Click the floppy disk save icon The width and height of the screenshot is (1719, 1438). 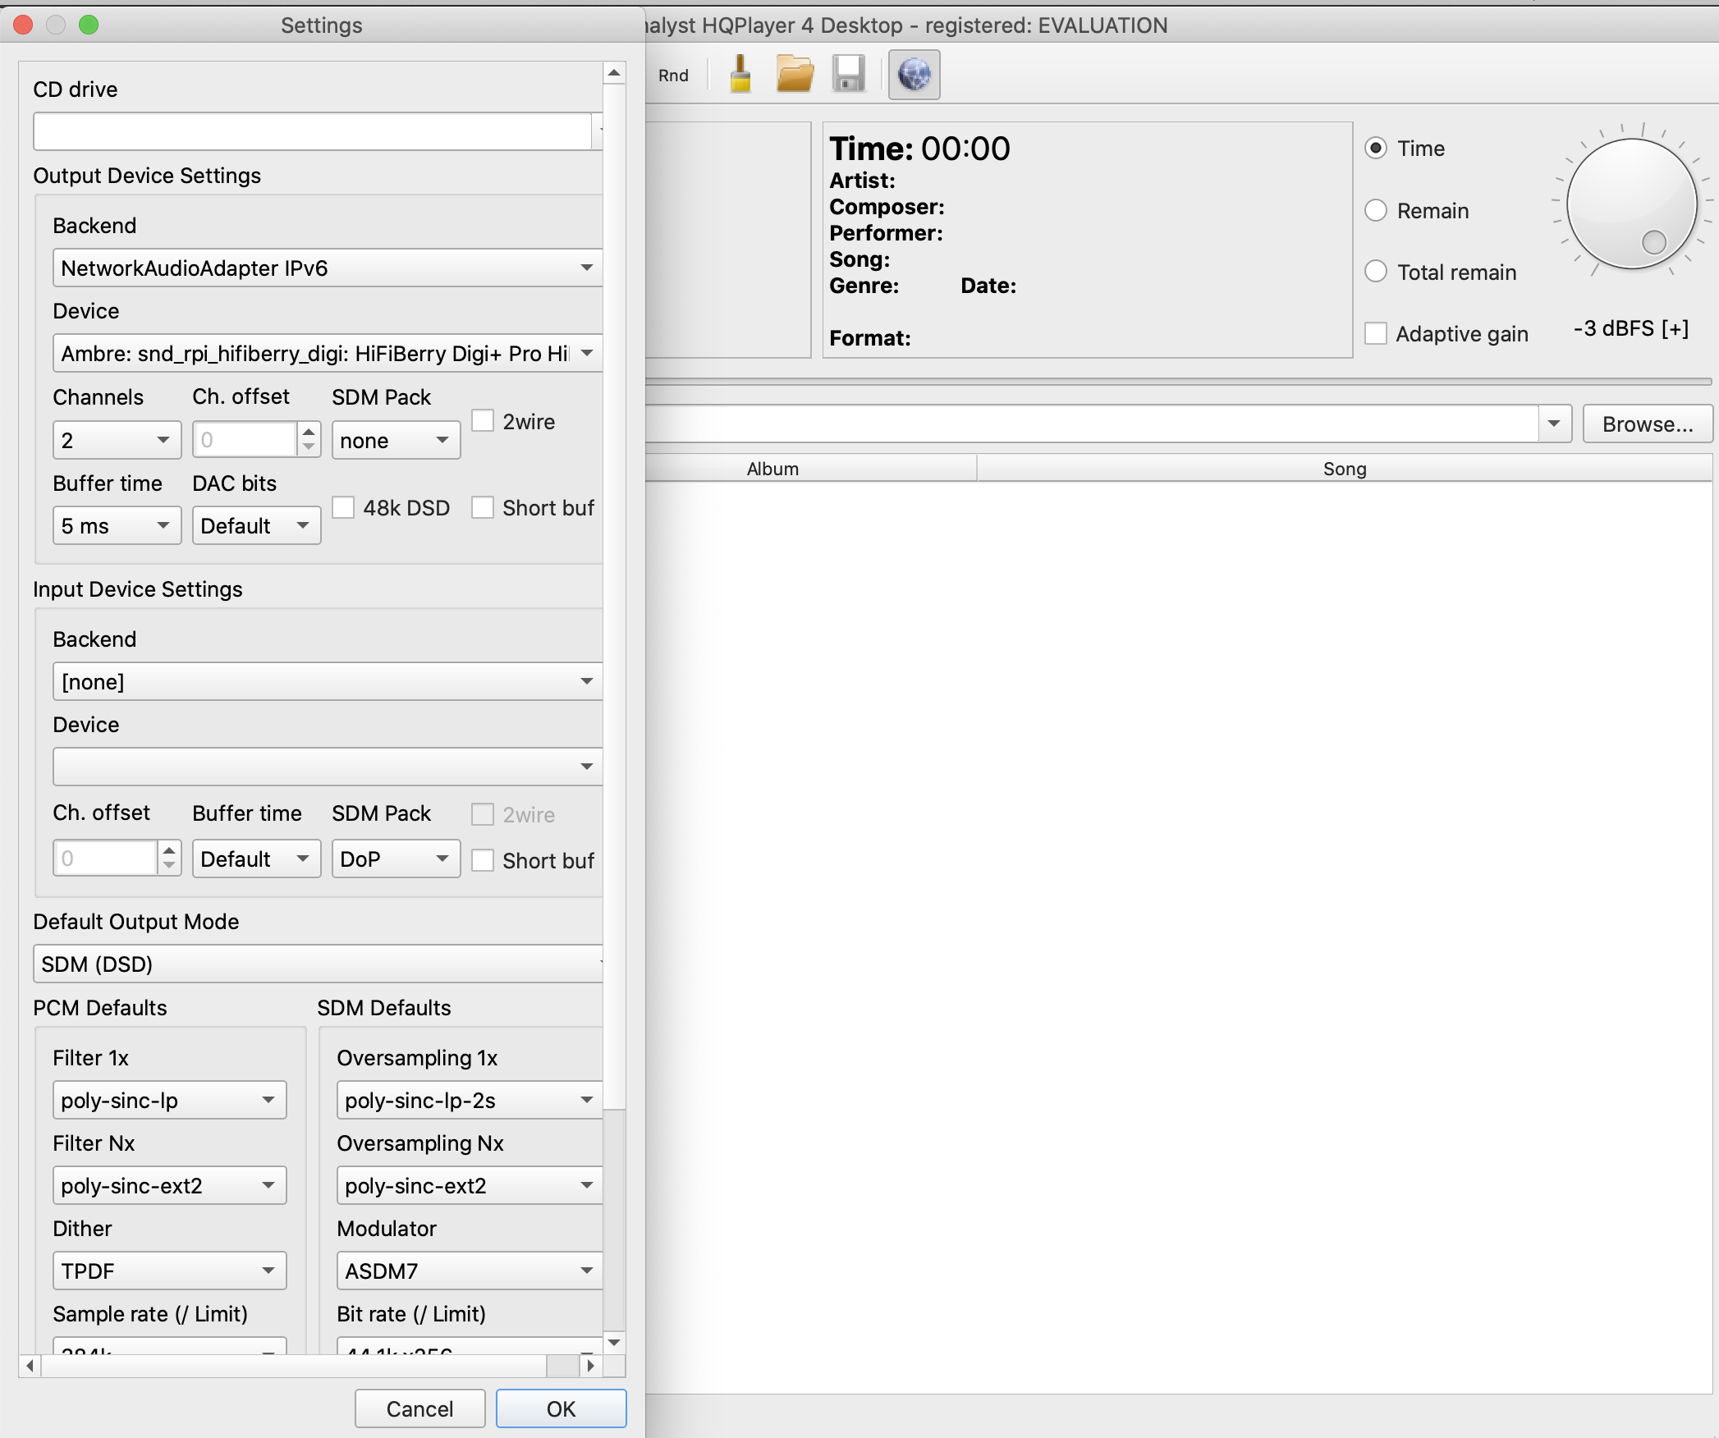pyautogui.click(x=849, y=75)
